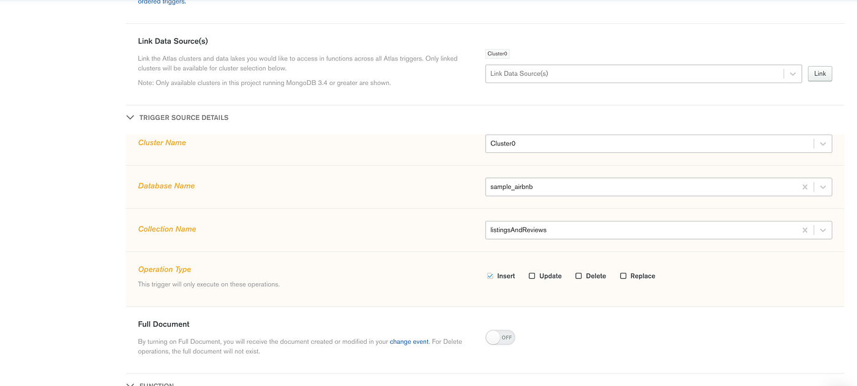Check the Delete operation checkbox
Image resolution: width=857 pixels, height=386 pixels.
(578, 276)
